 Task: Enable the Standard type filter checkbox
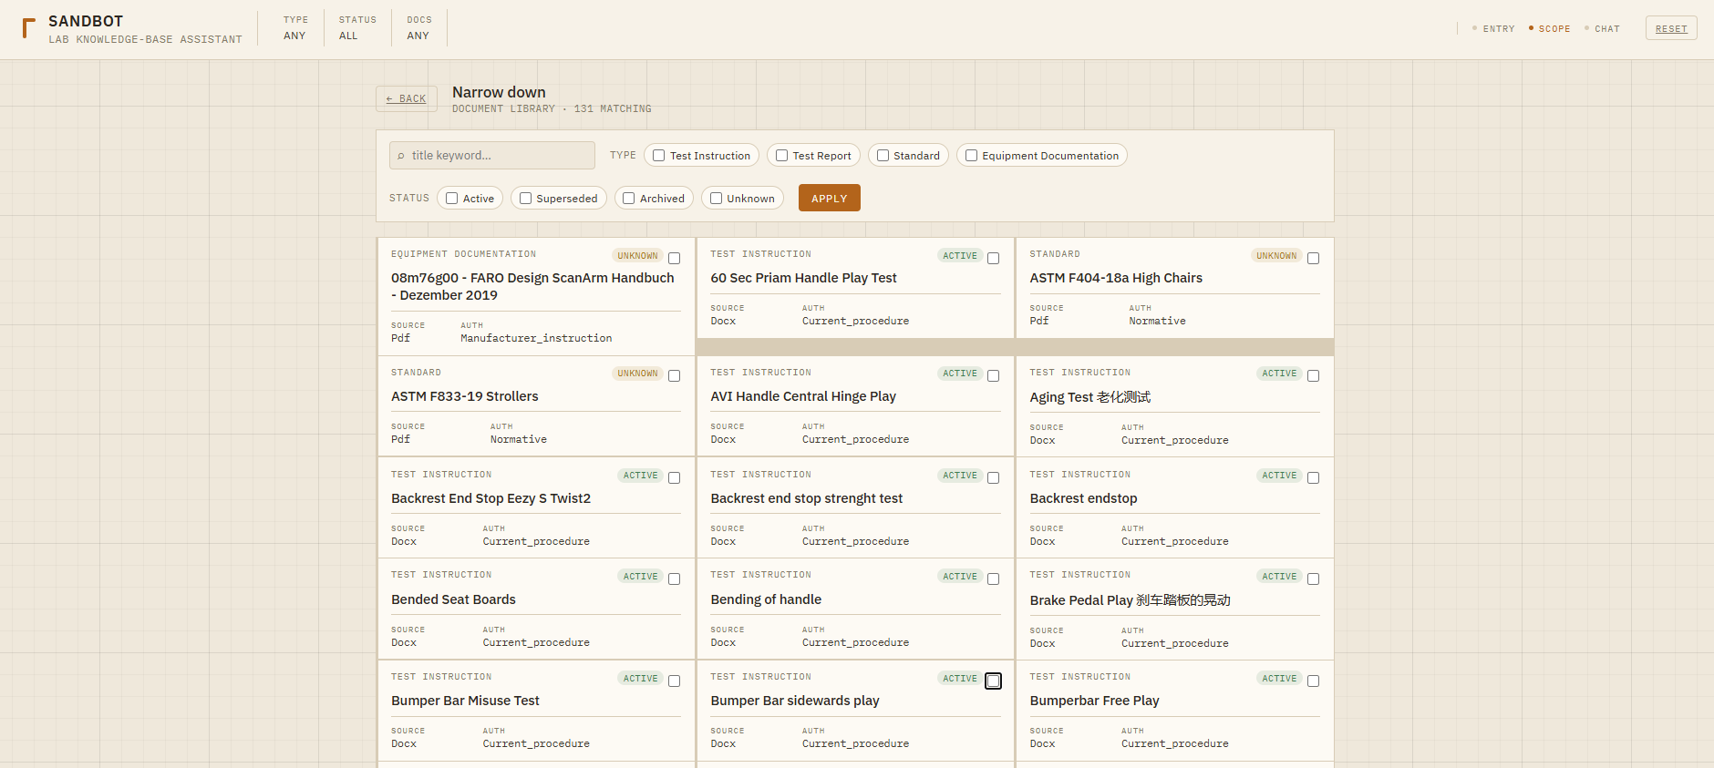coord(883,156)
